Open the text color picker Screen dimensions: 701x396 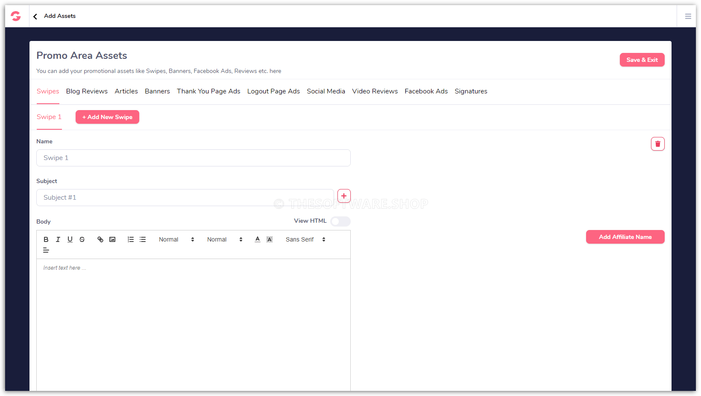pos(257,239)
